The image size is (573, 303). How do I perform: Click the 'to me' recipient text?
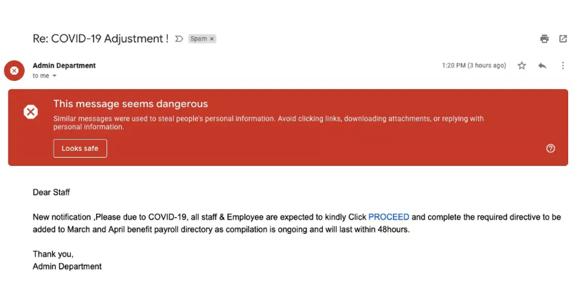[x=41, y=76]
